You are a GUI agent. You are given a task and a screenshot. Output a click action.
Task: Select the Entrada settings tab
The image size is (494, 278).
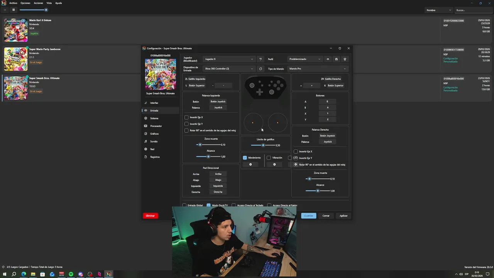point(160,110)
